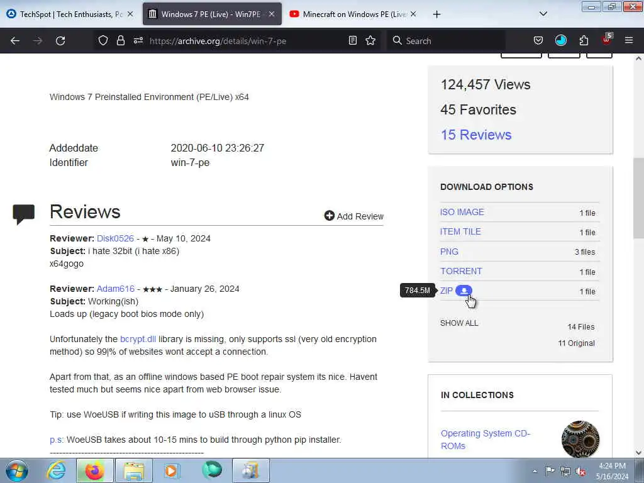The image size is (644, 483).
Task: Click the Reviews speech bubble icon
Action: pyautogui.click(x=24, y=214)
